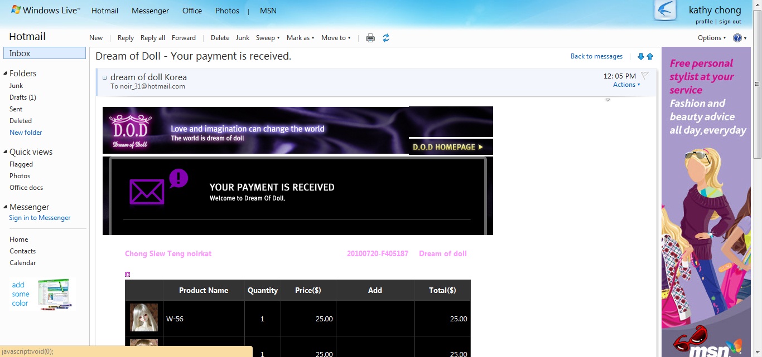The width and height of the screenshot is (762, 357).
Task: Click the add some color thumbnail image
Action: tap(55, 294)
